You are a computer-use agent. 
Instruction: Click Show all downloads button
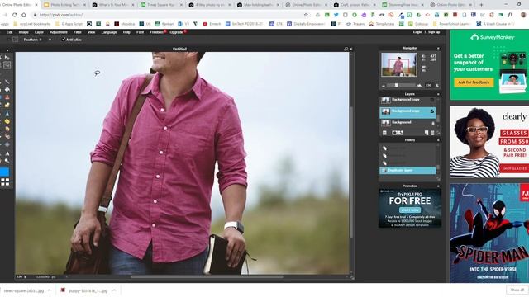point(517,290)
